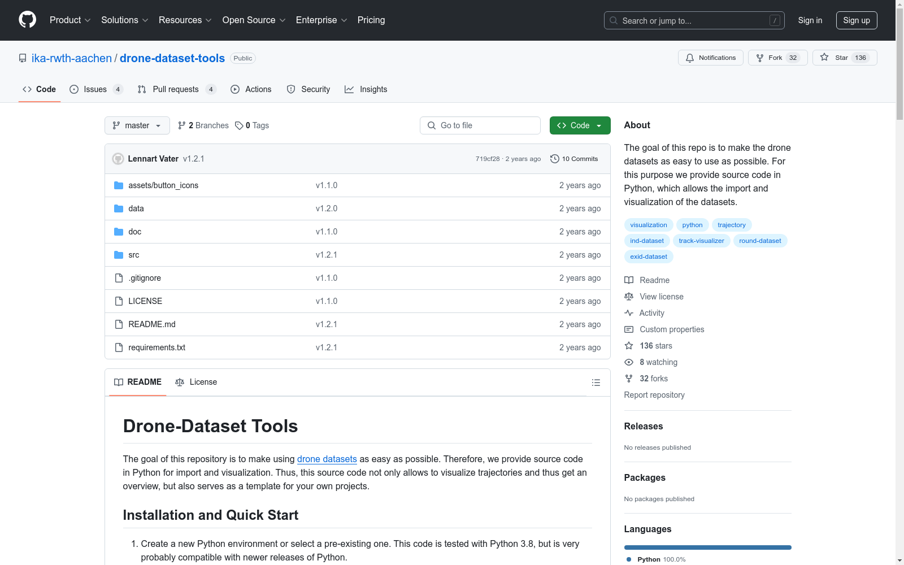This screenshot has width=904, height=565.
Task: Click the drone datasets hyperlink in README
Action: [x=327, y=459]
